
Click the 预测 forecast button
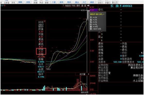tap(28, 2)
